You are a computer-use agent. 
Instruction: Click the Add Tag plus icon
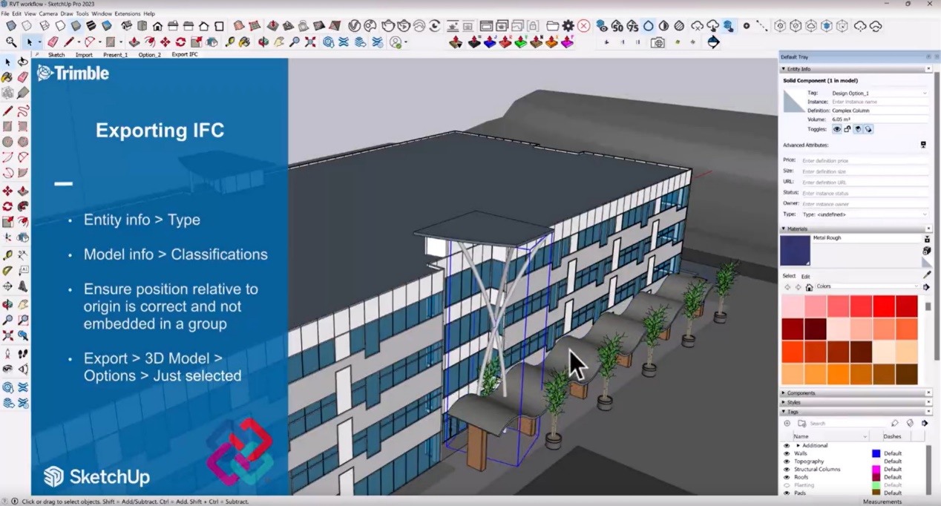click(787, 424)
